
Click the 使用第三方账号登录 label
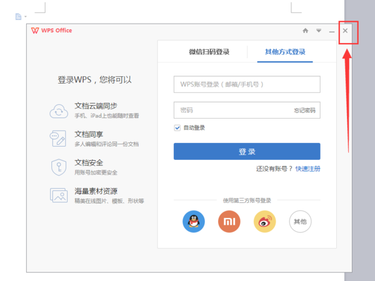click(247, 200)
